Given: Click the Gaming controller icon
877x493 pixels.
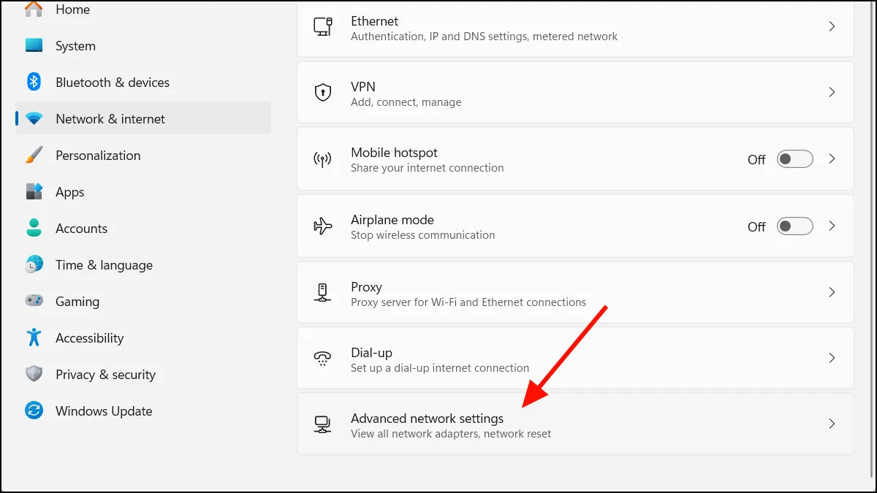Looking at the screenshot, I should click(x=34, y=301).
